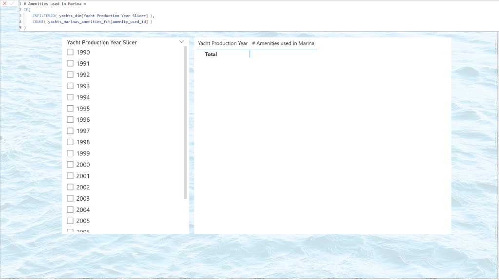The height and width of the screenshot is (280, 499).
Task: Tick the 1993 checkbox
Action: (70, 86)
